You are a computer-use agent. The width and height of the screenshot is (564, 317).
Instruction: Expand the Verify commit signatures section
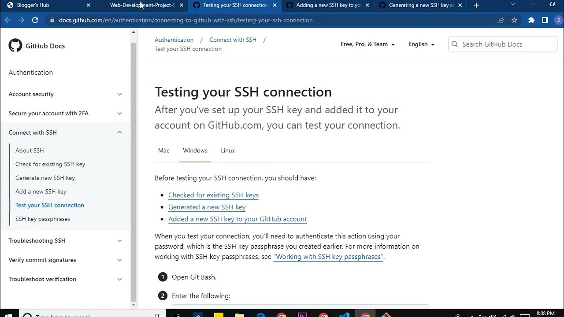(65, 260)
